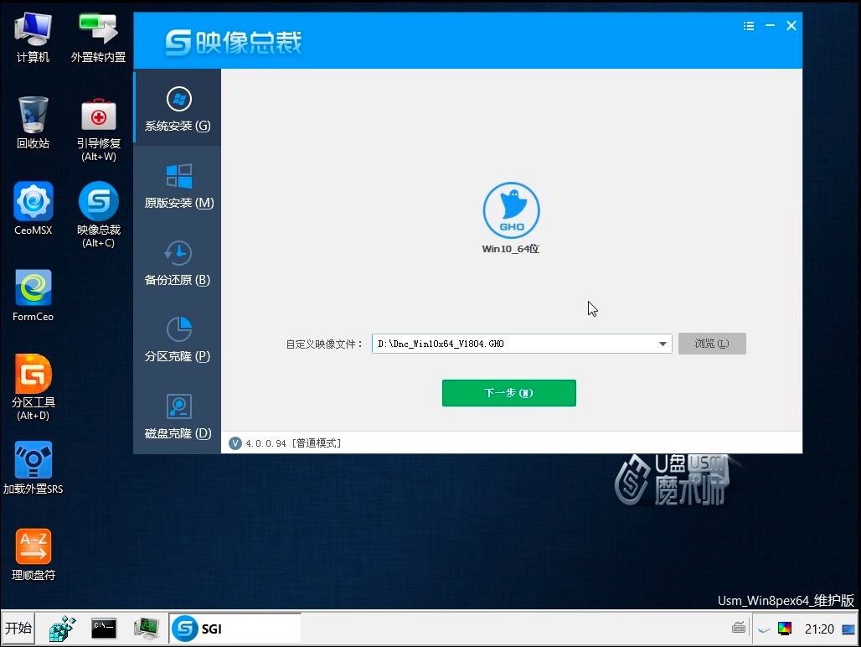
Task: Open the device manager taskbar icon
Action: (x=147, y=629)
